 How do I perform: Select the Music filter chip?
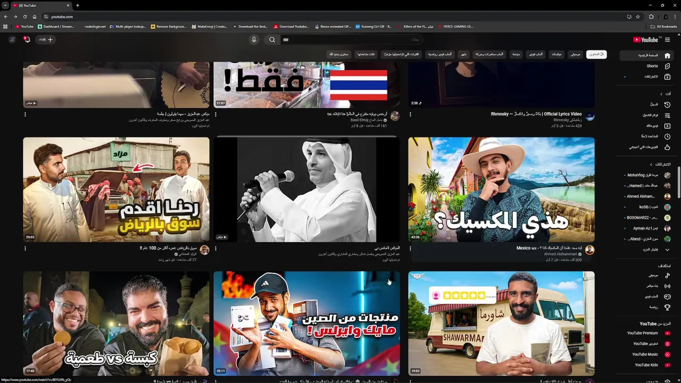point(576,54)
